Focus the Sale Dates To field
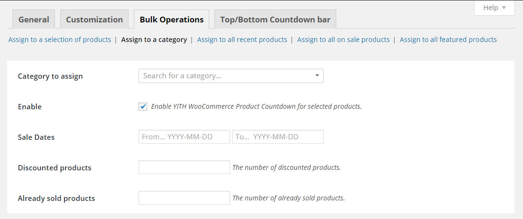The image size is (523, 219). click(278, 137)
